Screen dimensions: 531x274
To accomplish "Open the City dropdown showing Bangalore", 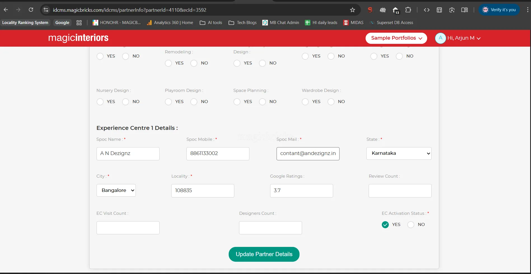I will [116, 190].
